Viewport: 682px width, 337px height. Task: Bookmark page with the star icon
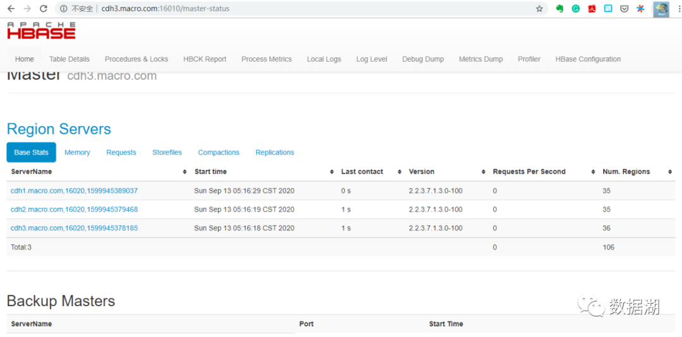(x=539, y=9)
